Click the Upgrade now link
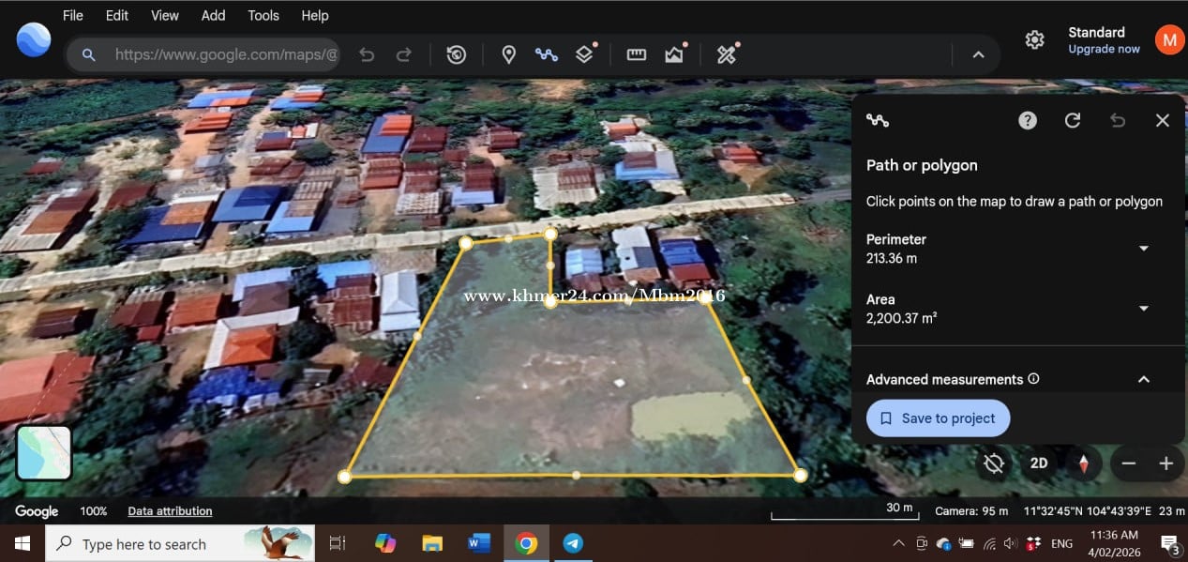 click(1104, 49)
